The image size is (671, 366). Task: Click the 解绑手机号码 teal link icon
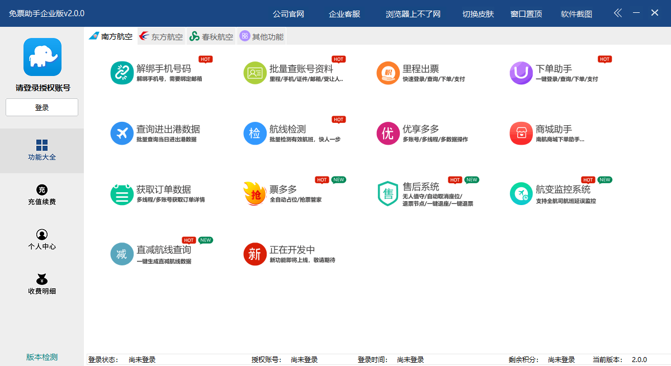(121, 73)
